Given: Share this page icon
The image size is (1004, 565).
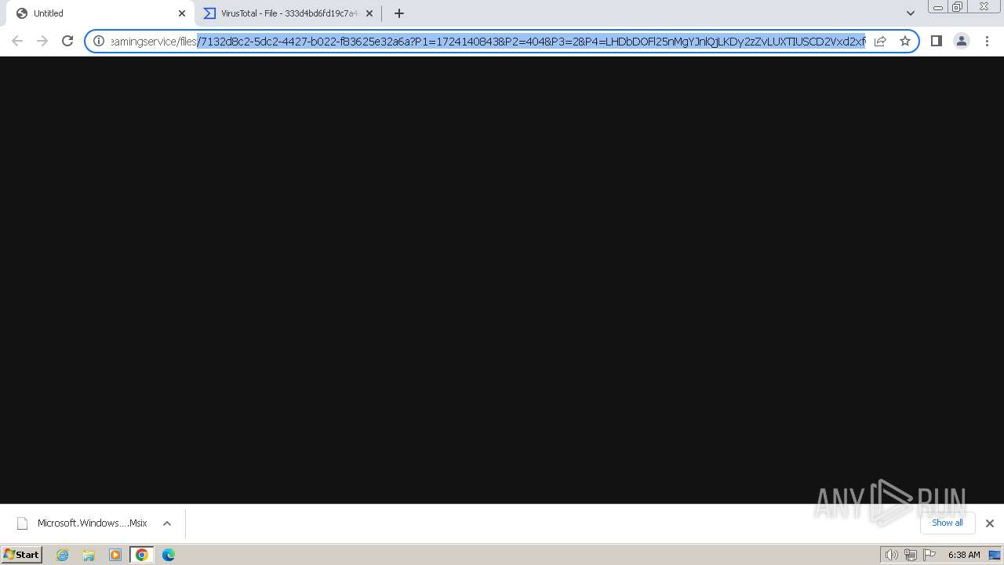Looking at the screenshot, I should pos(880,41).
